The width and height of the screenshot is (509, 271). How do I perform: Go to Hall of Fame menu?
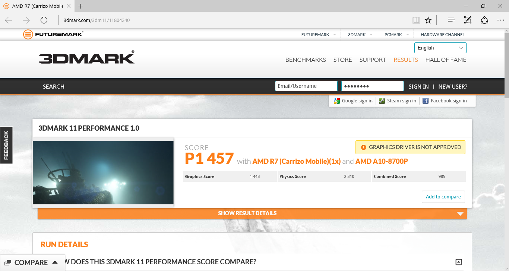click(446, 60)
